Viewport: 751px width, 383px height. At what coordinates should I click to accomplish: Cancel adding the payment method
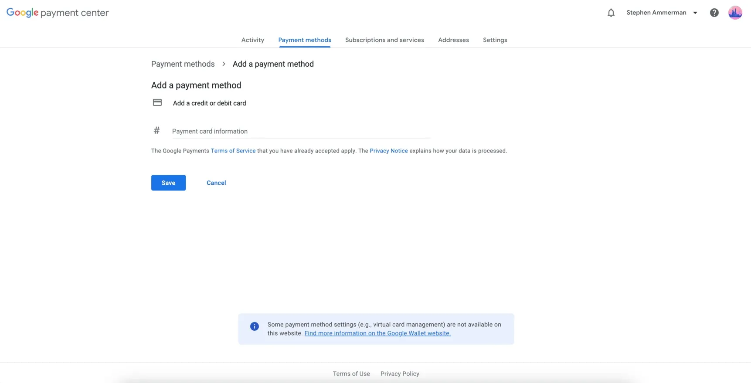tap(216, 183)
